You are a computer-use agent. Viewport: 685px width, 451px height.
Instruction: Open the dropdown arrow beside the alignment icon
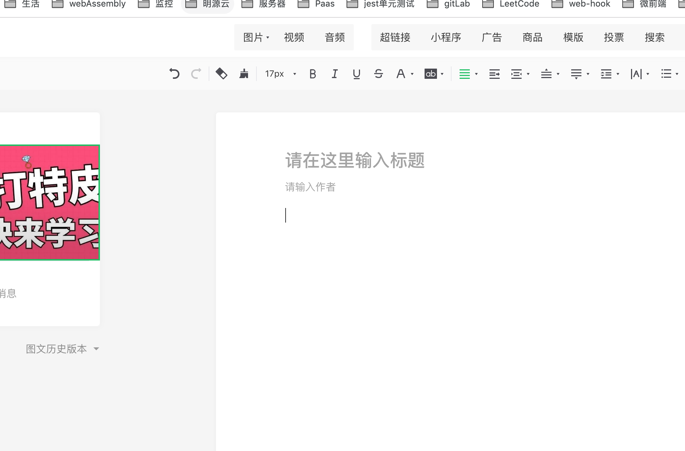pos(476,74)
